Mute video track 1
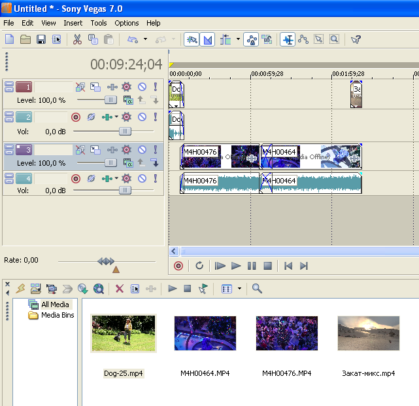Screen dimensions: 419x406 click(x=142, y=87)
